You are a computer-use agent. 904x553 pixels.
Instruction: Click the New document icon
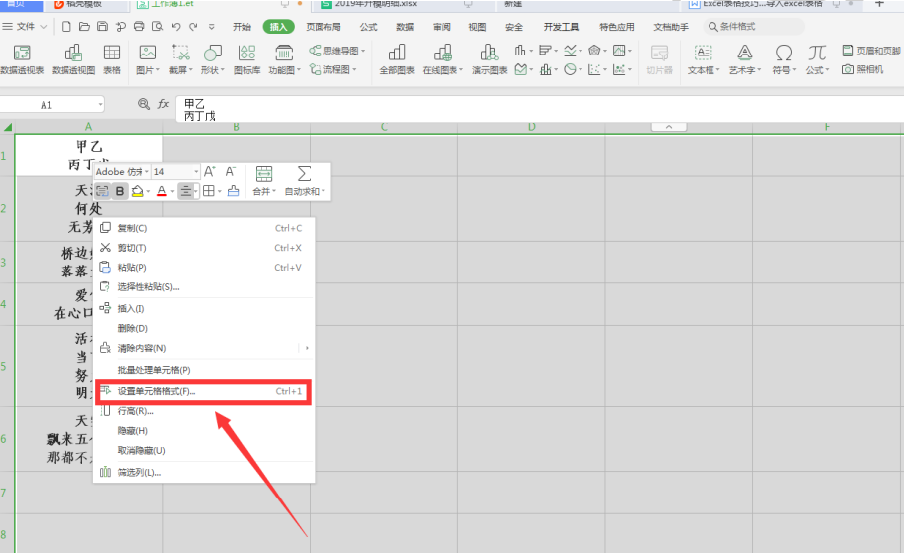(66, 27)
